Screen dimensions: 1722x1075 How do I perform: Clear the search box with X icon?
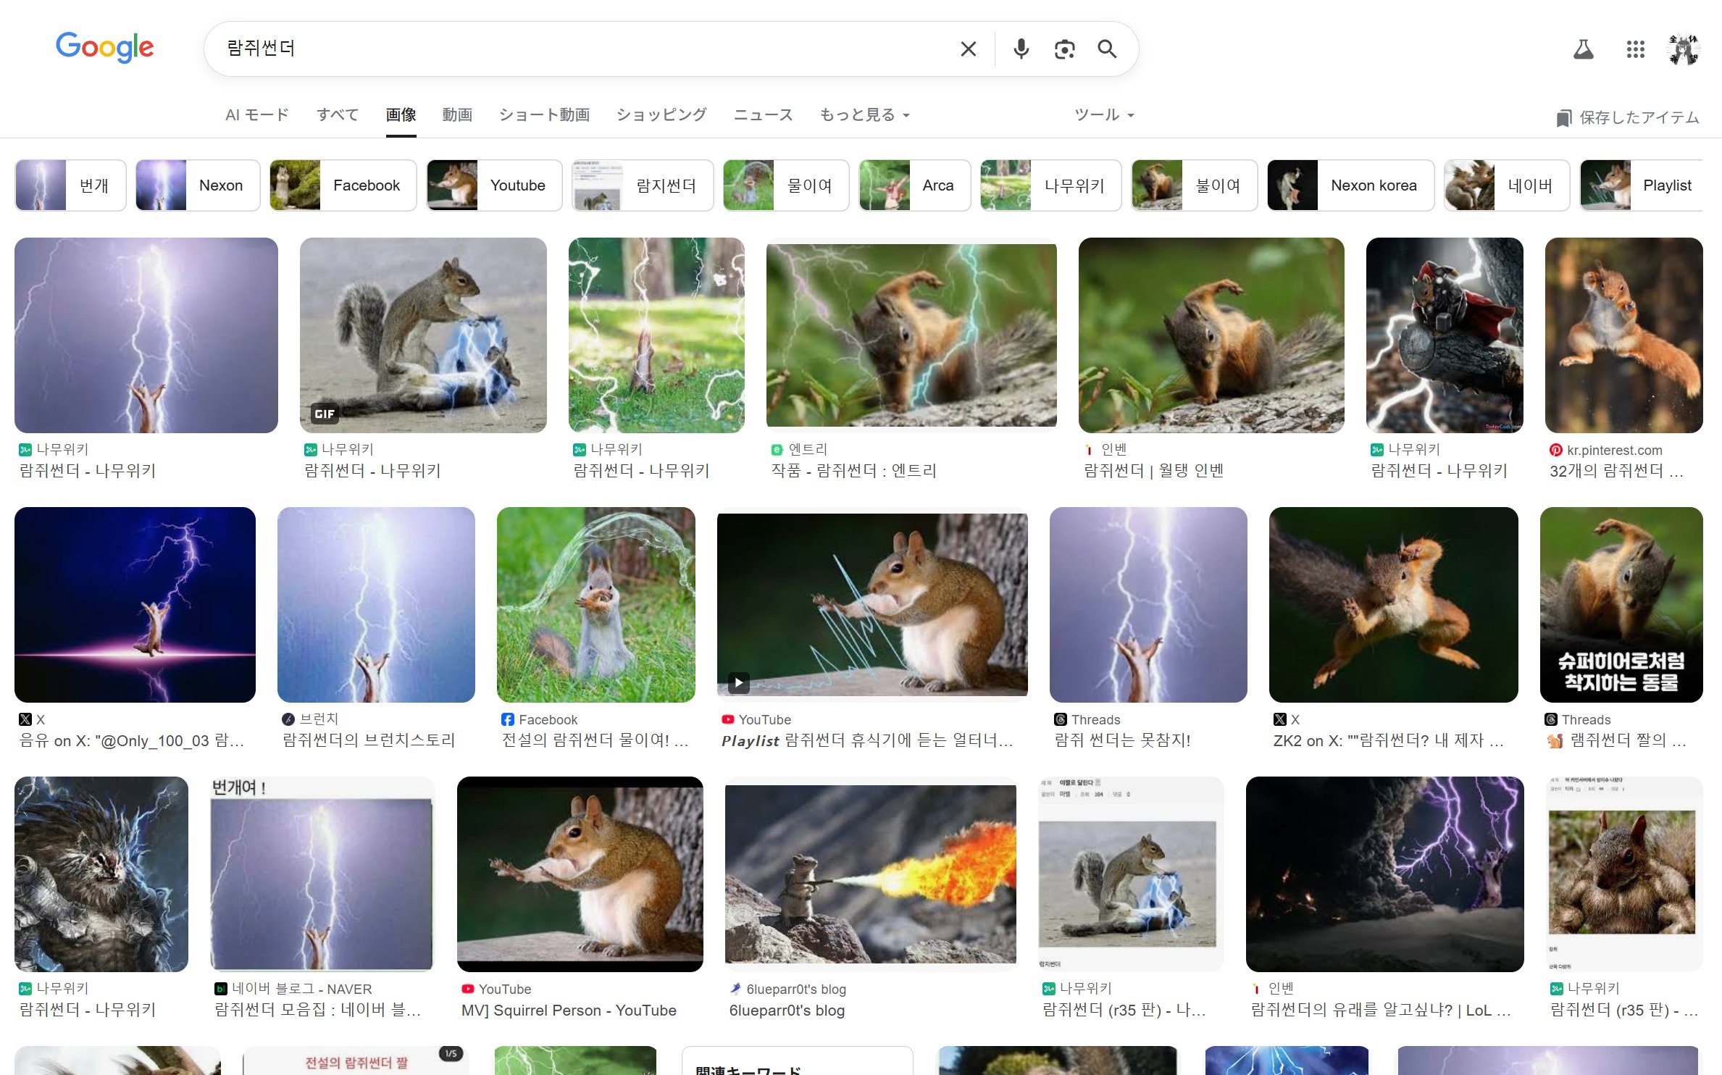[968, 49]
